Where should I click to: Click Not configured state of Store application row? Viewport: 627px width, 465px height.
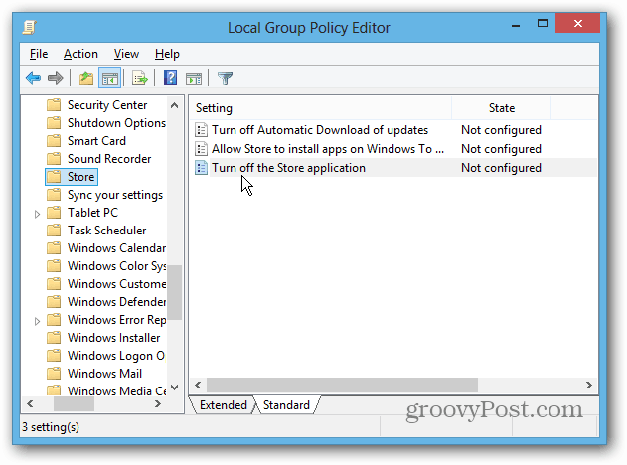pyautogui.click(x=501, y=168)
